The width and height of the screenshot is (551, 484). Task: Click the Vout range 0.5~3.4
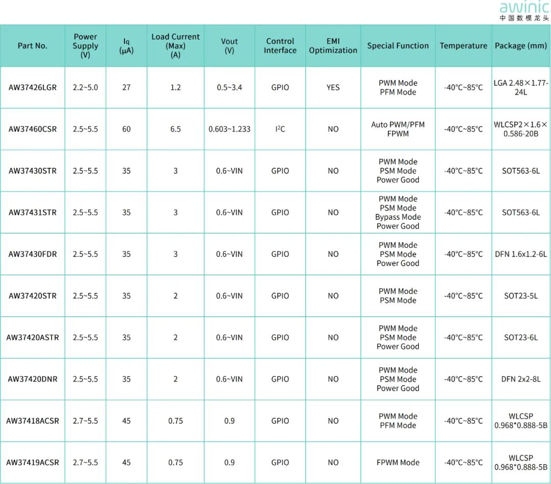tap(229, 87)
